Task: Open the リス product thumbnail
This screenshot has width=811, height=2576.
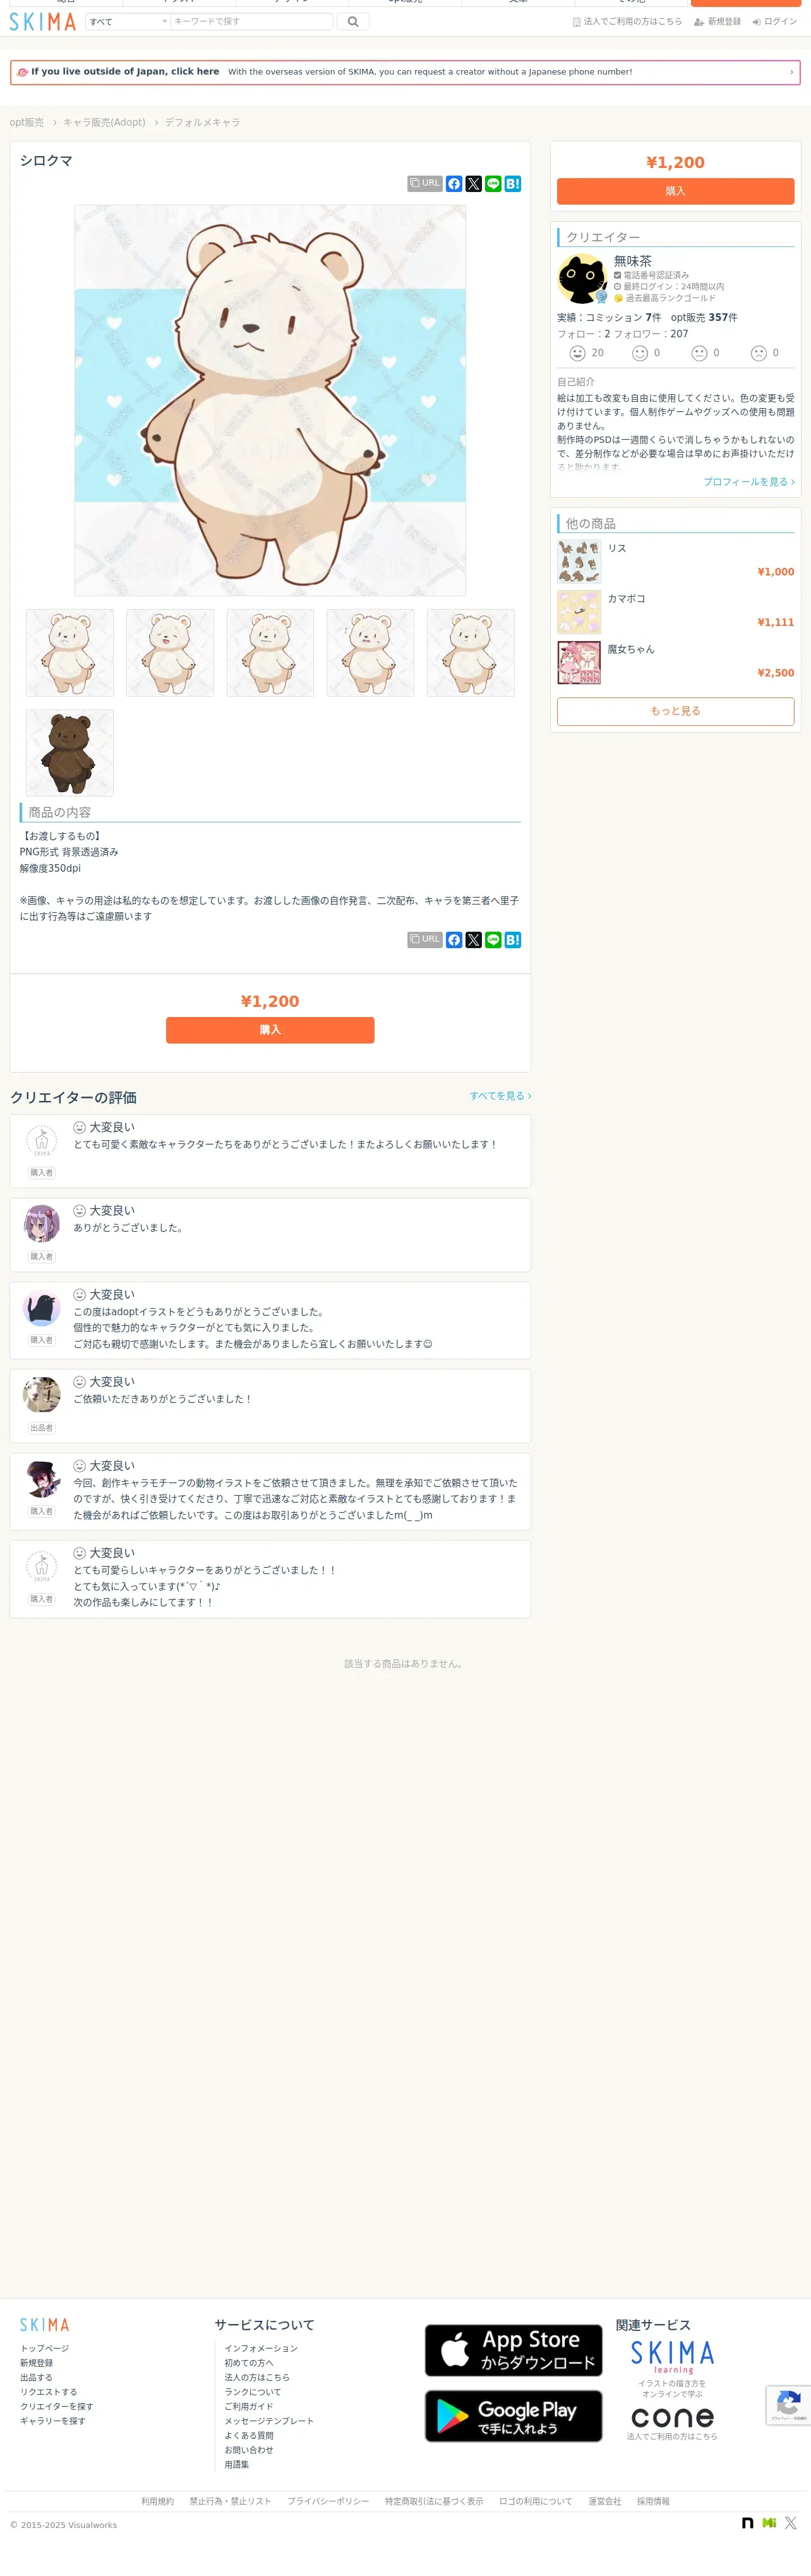Action: pyautogui.click(x=579, y=562)
